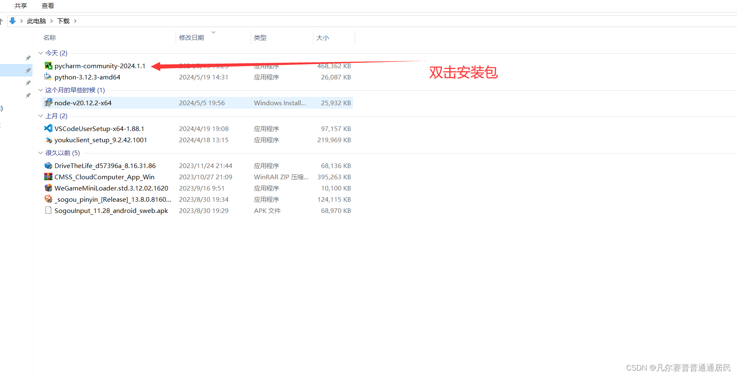Collapse the 上月 (2) group

(40, 116)
